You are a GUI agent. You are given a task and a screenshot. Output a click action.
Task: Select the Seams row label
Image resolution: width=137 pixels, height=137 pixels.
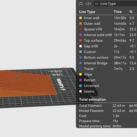tap(89, 91)
